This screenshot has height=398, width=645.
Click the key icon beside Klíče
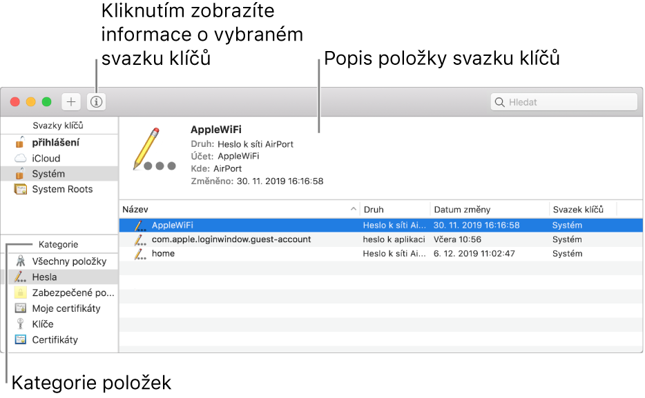[x=20, y=324]
